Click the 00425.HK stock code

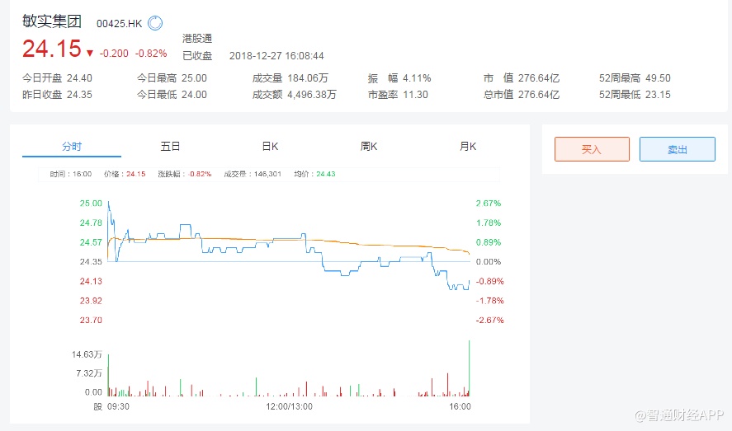tap(119, 25)
